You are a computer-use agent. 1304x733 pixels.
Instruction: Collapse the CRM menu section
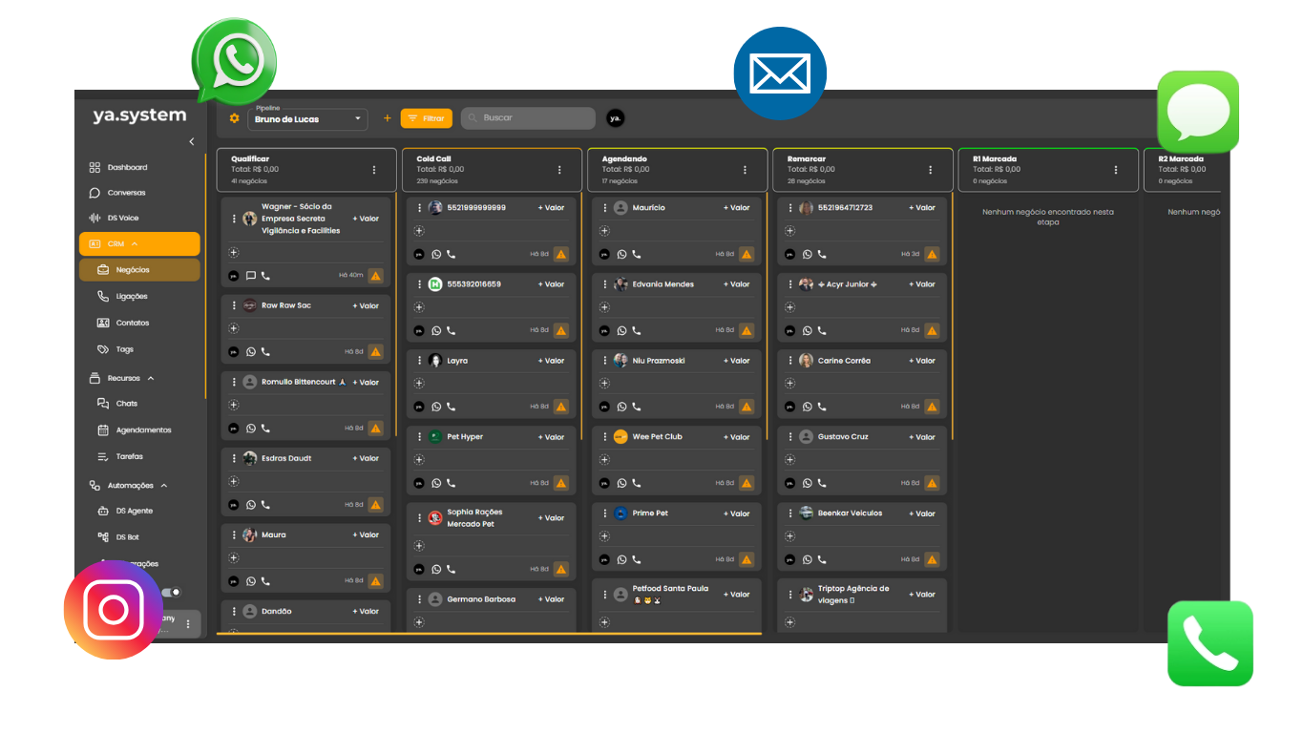140,243
